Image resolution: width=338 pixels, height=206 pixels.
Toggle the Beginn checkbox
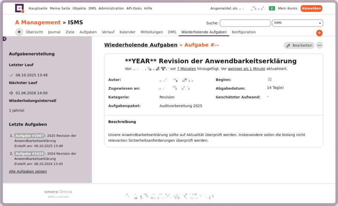[270, 80]
